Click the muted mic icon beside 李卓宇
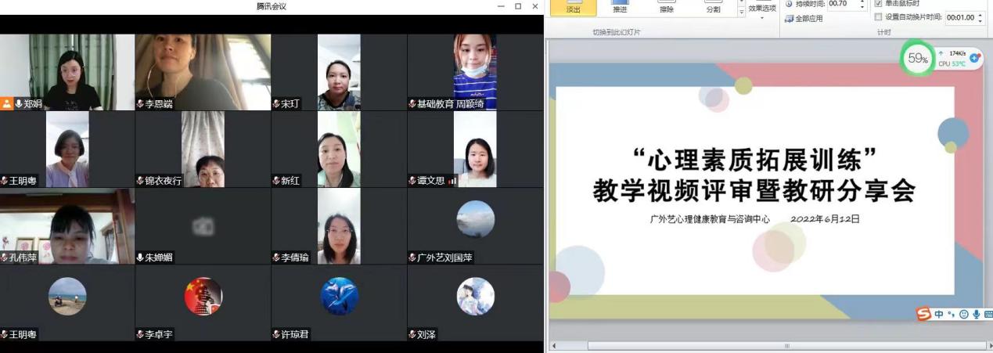The width and height of the screenshot is (993, 353). (140, 334)
